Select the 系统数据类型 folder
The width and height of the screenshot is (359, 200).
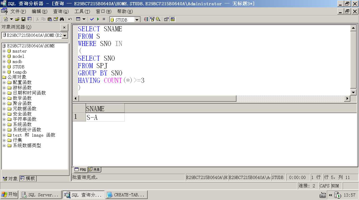(27, 145)
